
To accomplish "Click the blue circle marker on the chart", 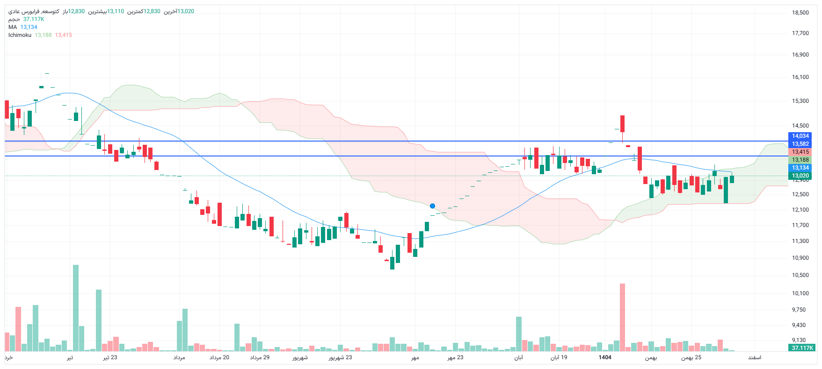I will click(x=432, y=206).
